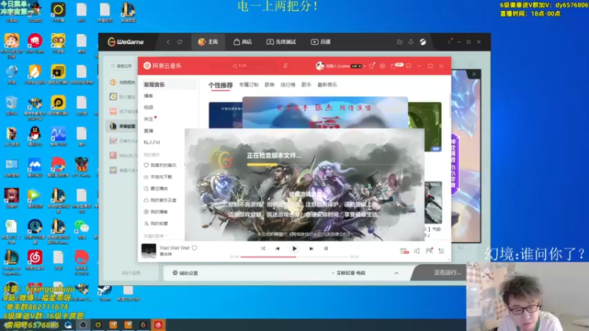Switch to the 歌手 tab
The height and width of the screenshot is (331, 589).
click(x=306, y=85)
